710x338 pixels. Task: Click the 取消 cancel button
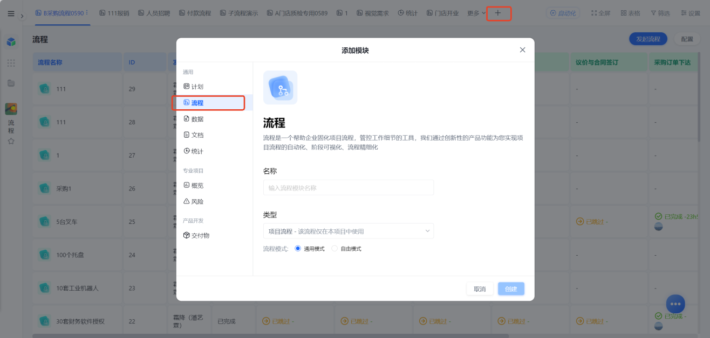pyautogui.click(x=480, y=289)
